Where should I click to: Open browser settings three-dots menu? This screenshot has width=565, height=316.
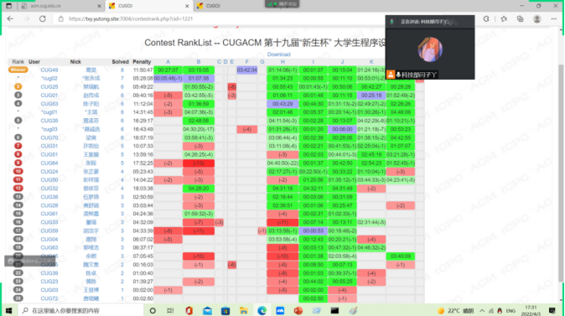554,18
